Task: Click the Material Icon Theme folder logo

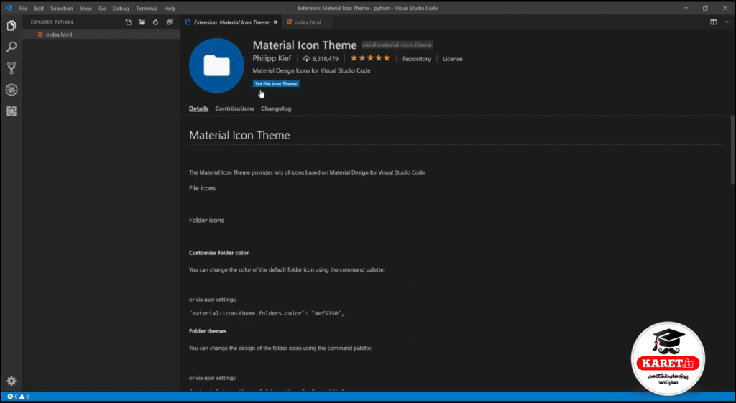Action: [x=216, y=65]
